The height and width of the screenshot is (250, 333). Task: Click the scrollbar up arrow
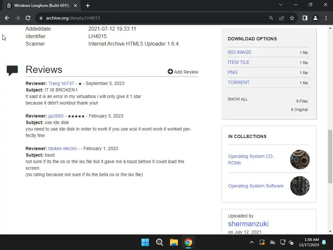(330, 28)
